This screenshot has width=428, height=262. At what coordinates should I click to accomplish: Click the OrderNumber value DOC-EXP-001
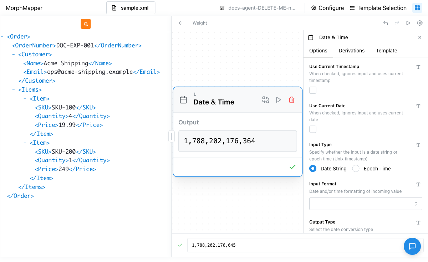75,45
